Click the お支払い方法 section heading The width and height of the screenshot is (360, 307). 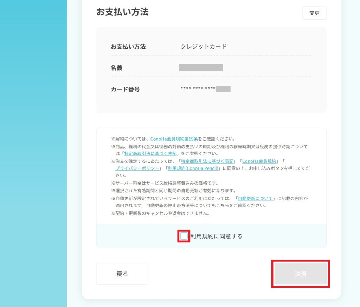pyautogui.click(x=122, y=12)
